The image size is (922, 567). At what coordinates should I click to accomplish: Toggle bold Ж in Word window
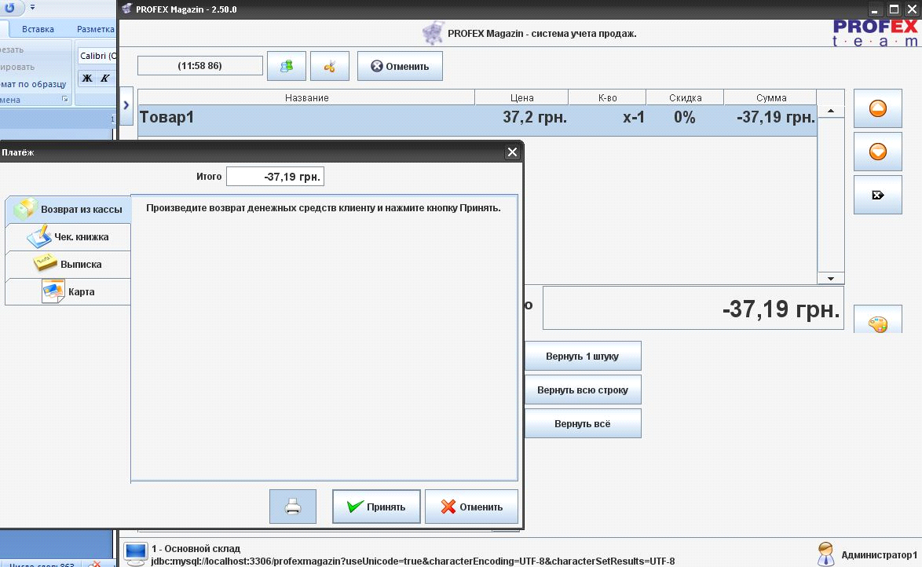point(87,78)
